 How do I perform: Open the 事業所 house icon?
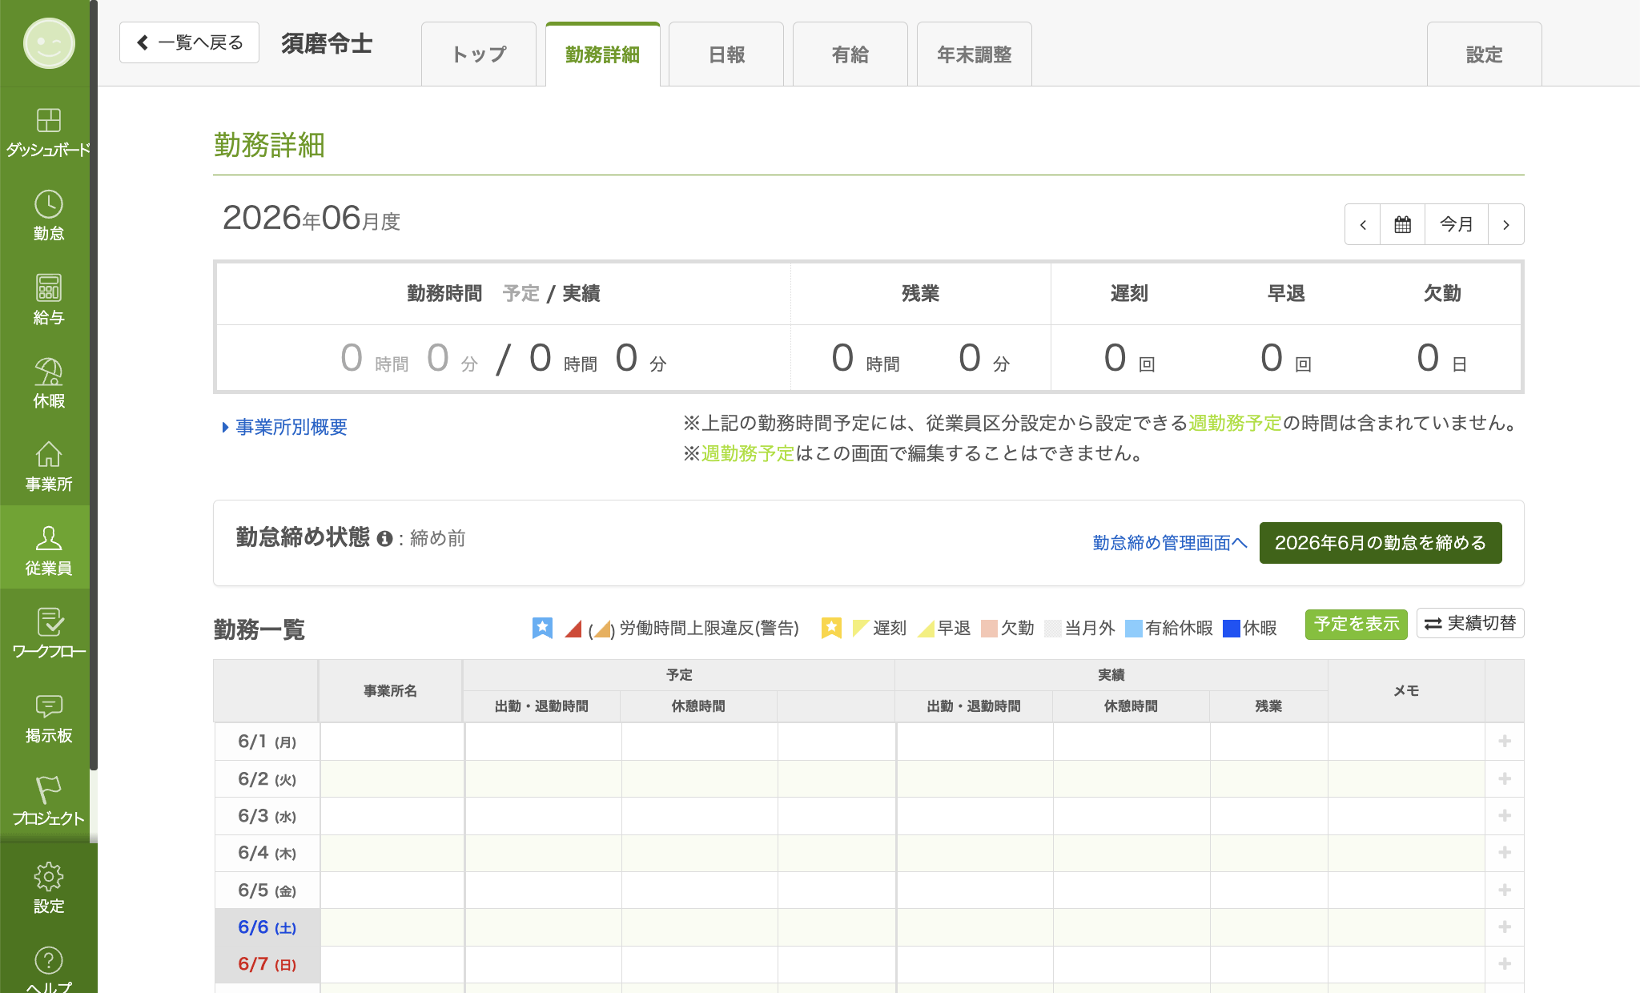click(48, 454)
